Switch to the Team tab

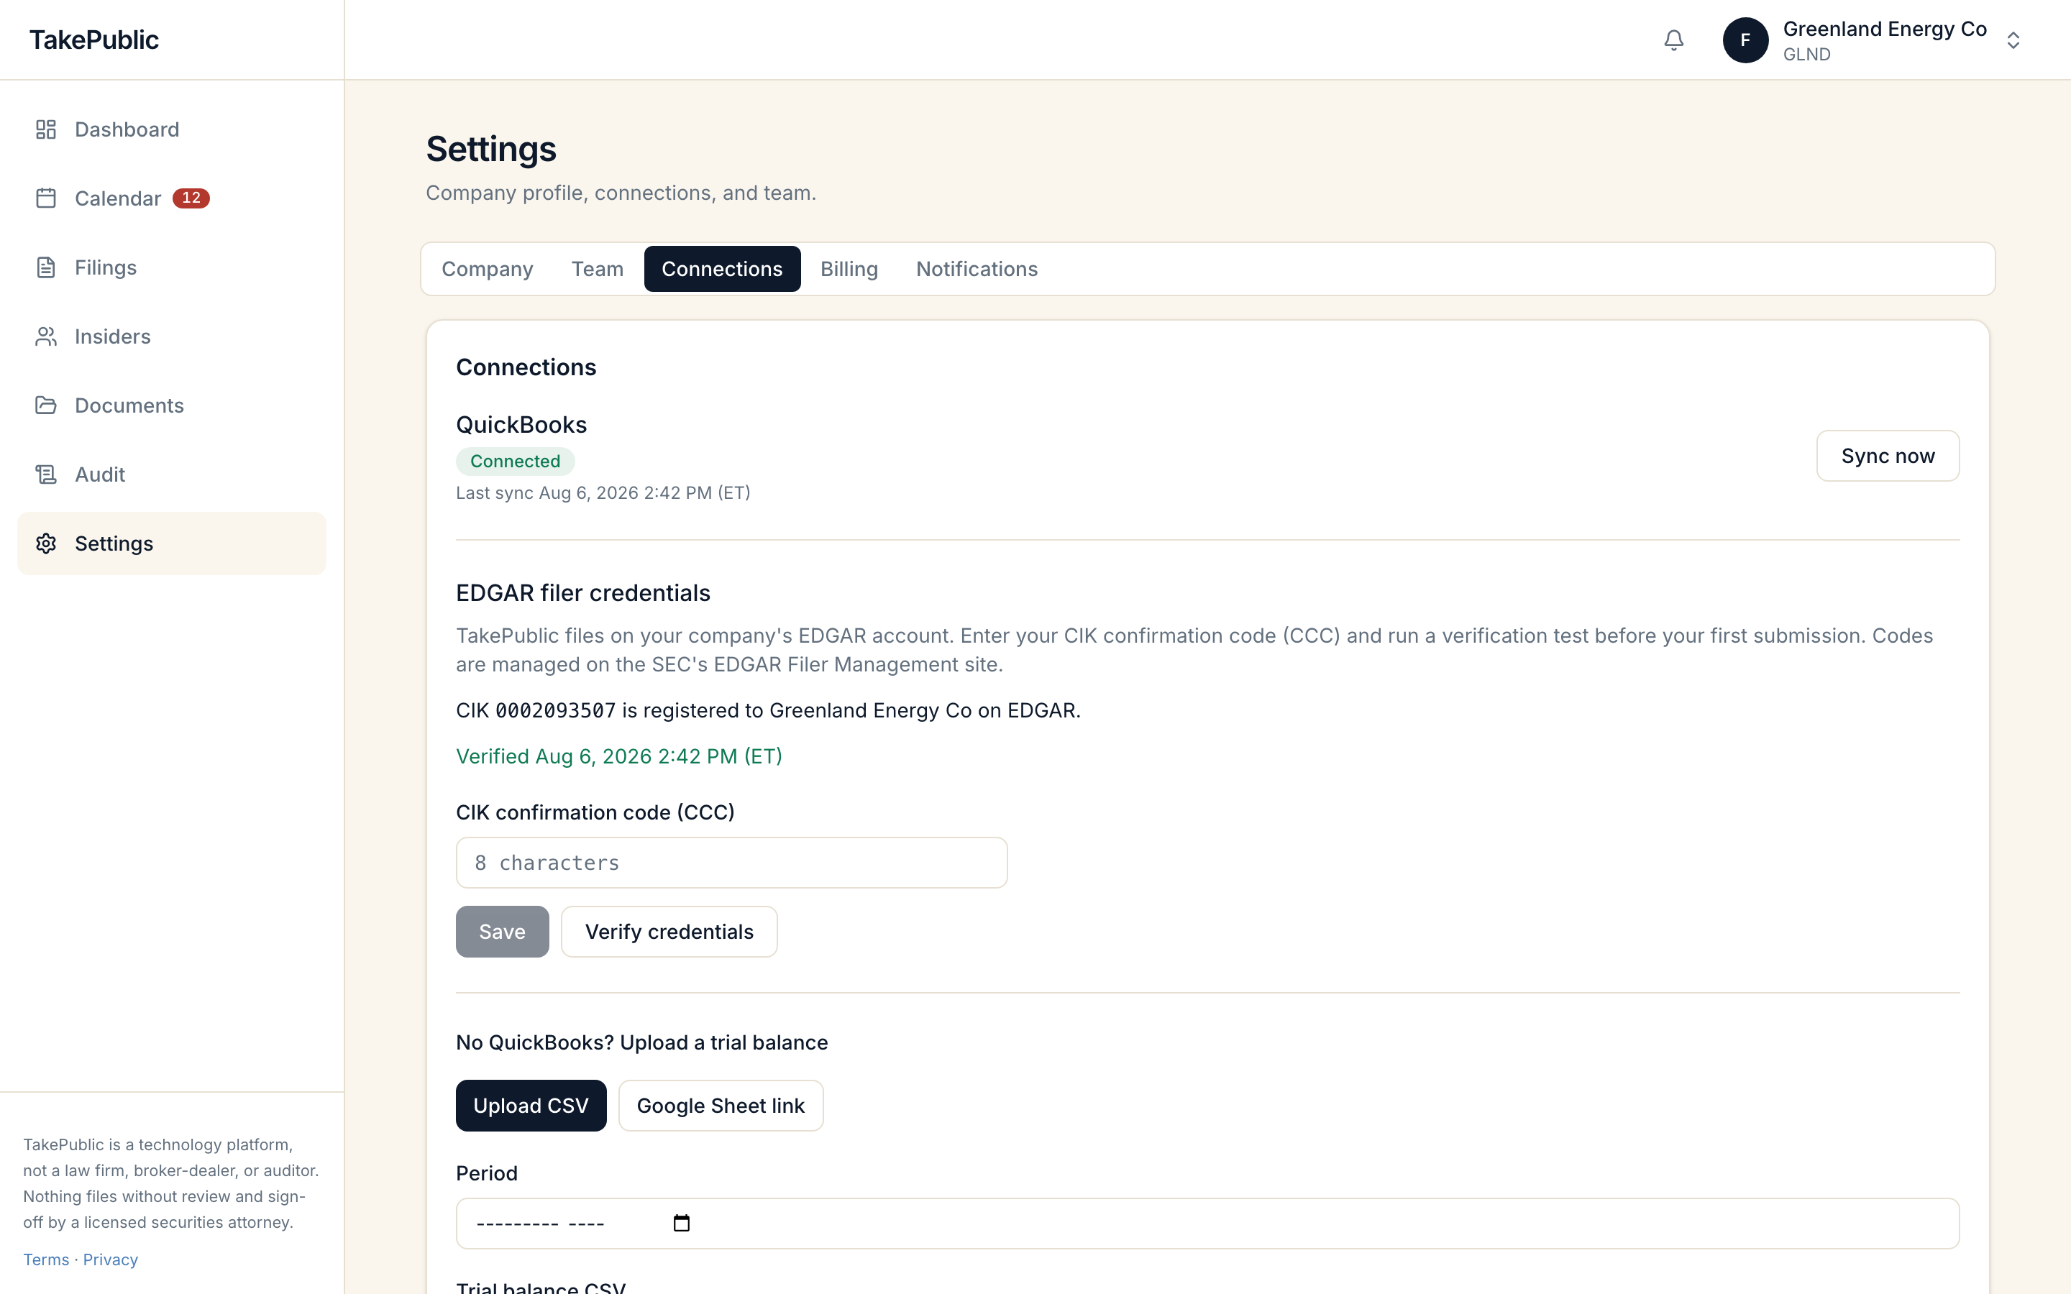[x=598, y=269]
